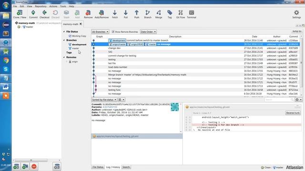Open the Help menu

(x=71, y=6)
